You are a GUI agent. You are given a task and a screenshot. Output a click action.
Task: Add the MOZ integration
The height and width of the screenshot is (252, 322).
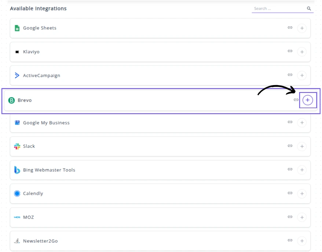pos(301,217)
